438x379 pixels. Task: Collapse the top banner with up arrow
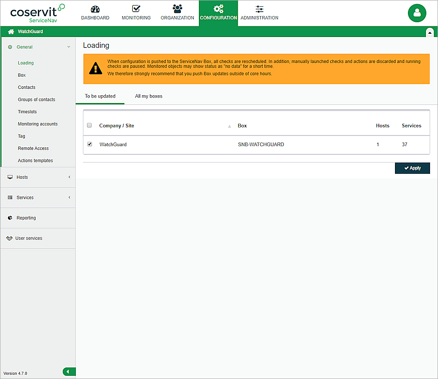430,32
